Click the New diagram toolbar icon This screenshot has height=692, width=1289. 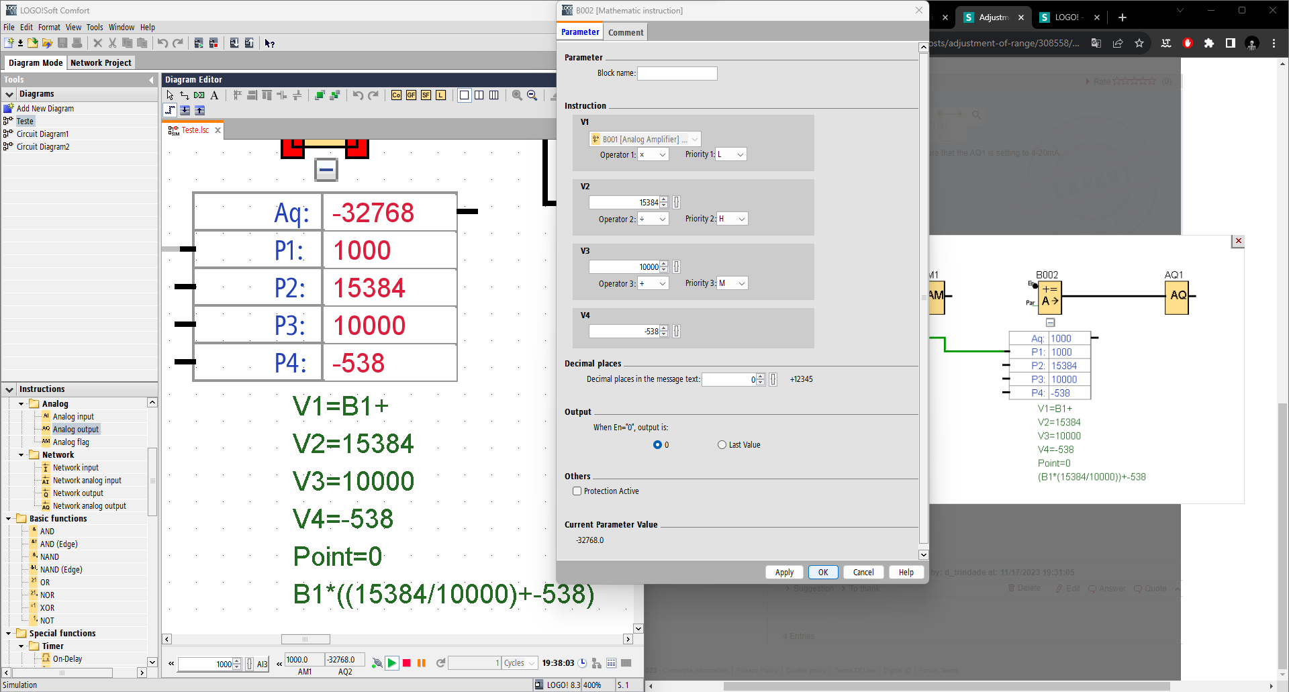9,43
